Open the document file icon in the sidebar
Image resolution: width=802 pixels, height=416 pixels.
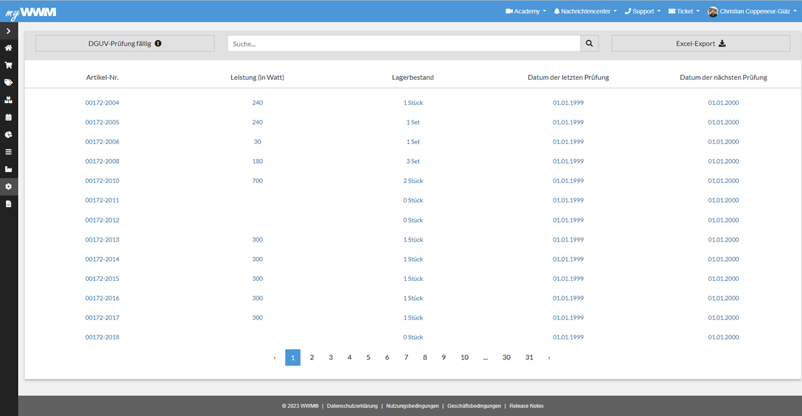[x=9, y=204]
